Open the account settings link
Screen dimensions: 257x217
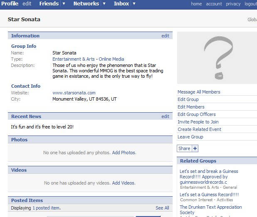coord(214,4)
